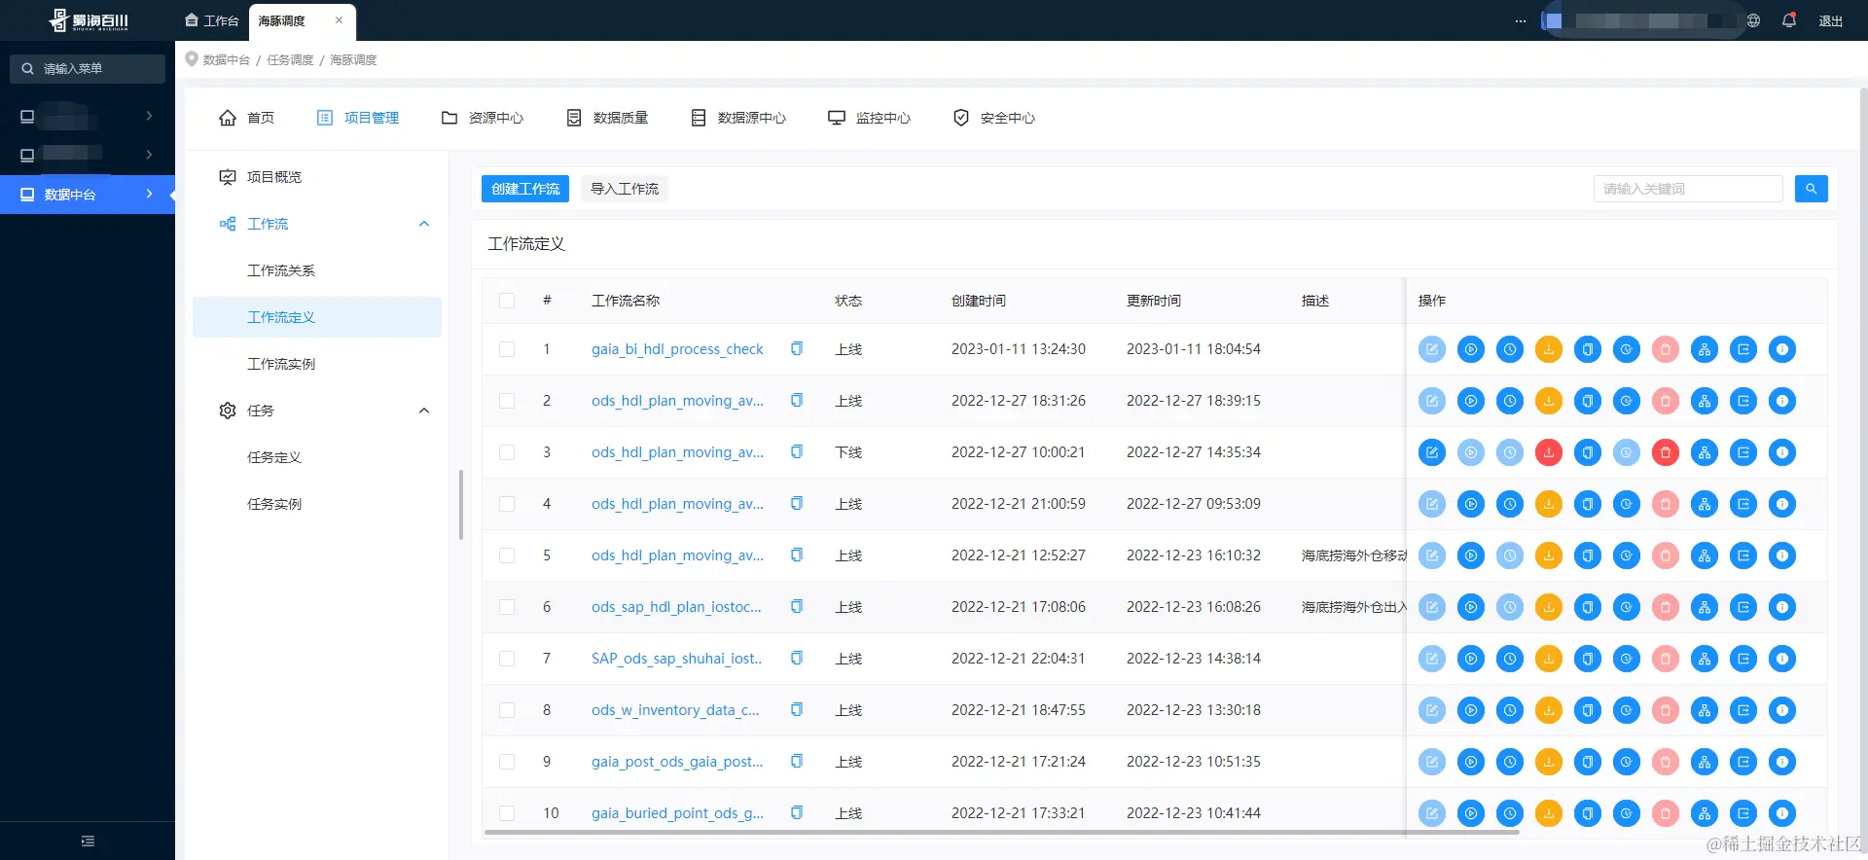Toggle the select-all checkbox in table header

point(507,301)
